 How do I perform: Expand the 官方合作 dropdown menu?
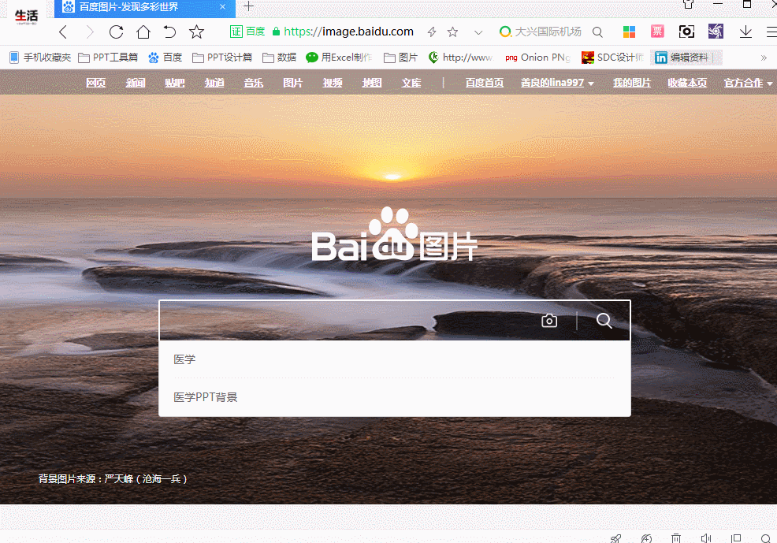coord(748,83)
